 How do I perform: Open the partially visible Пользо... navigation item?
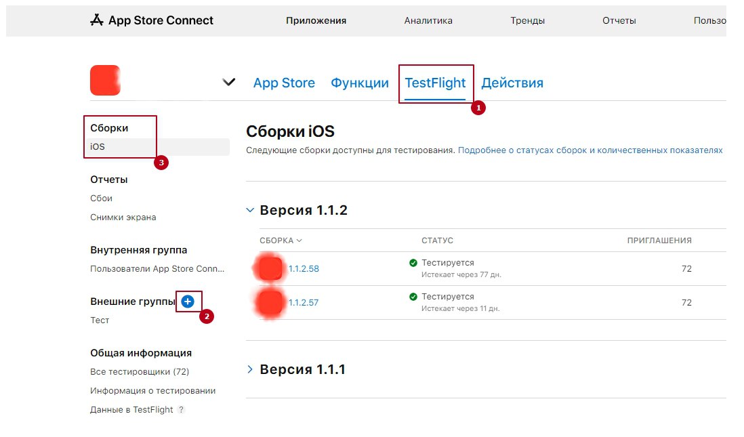coord(709,20)
